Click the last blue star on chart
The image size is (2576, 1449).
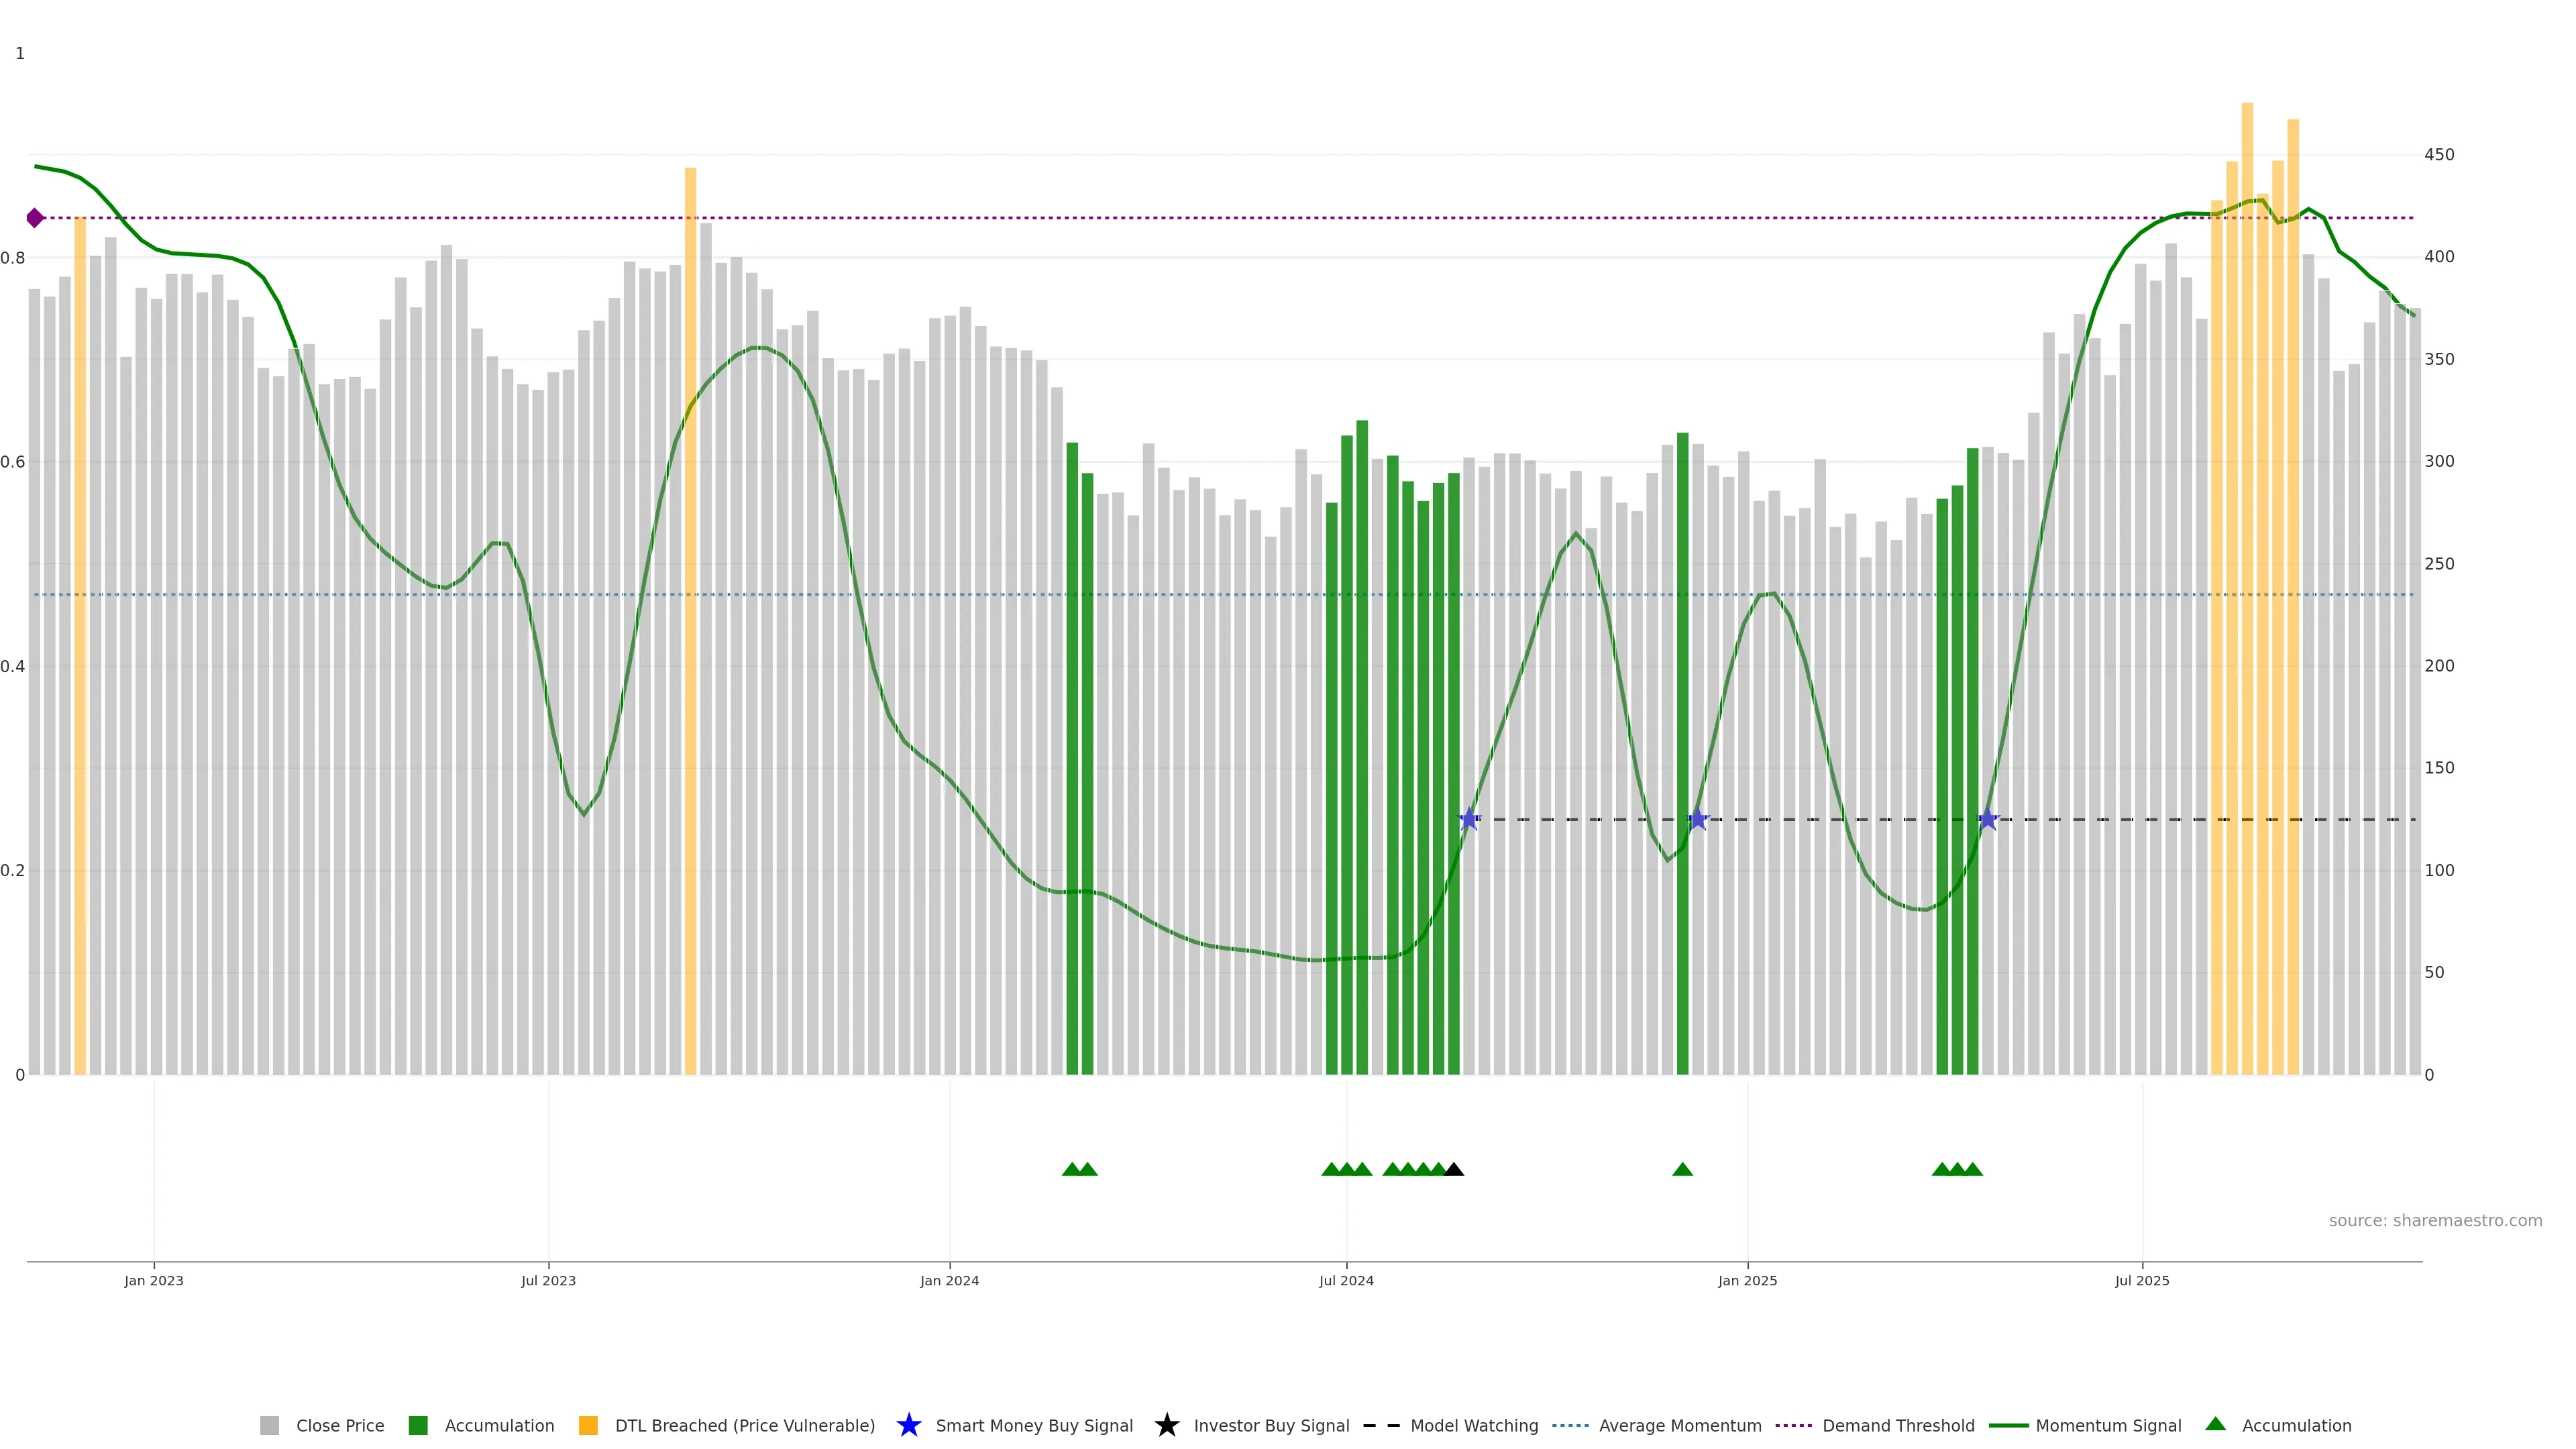[1988, 819]
